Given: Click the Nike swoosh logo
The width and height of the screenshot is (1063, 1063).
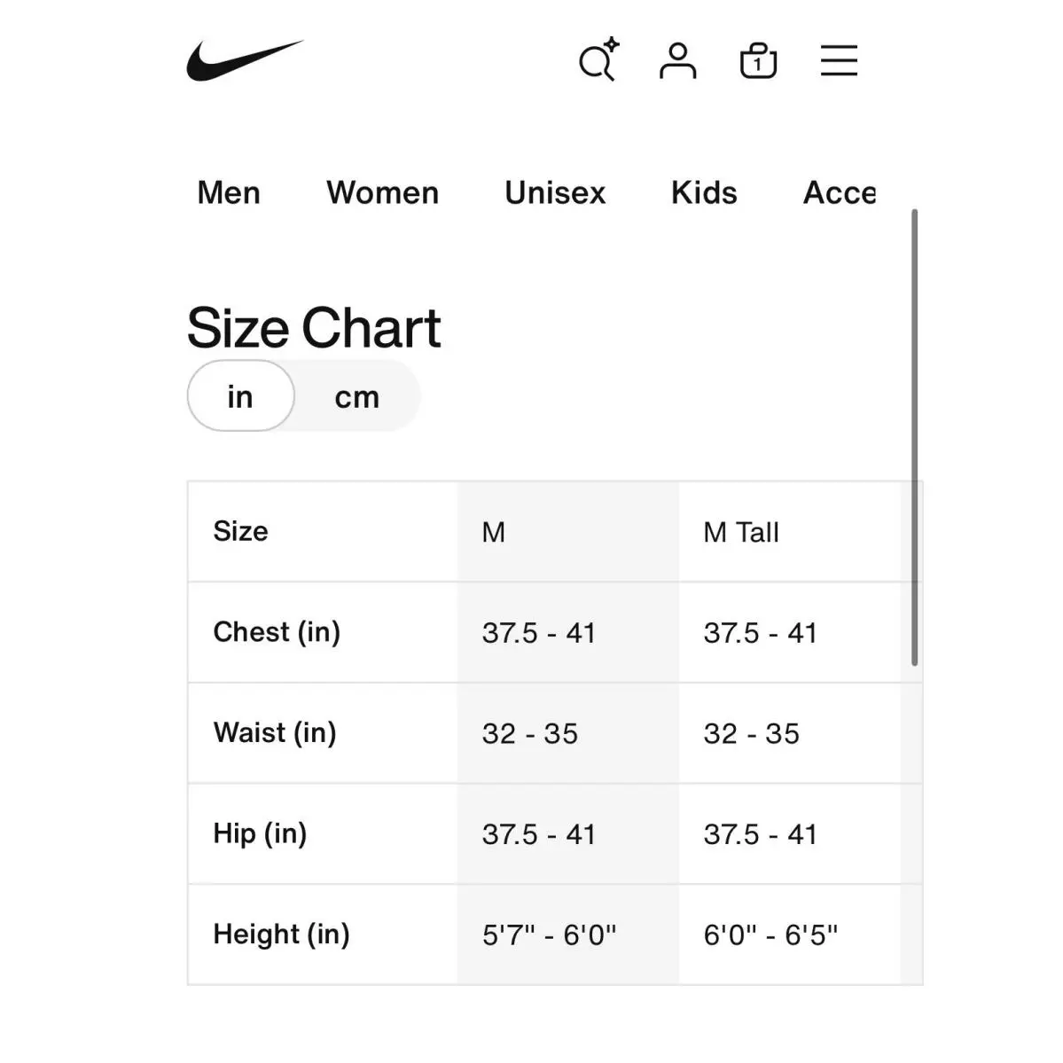Looking at the screenshot, I should [245, 60].
